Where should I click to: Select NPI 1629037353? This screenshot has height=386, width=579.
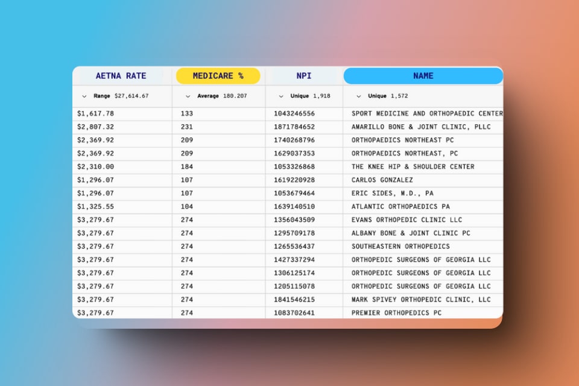[x=294, y=154]
